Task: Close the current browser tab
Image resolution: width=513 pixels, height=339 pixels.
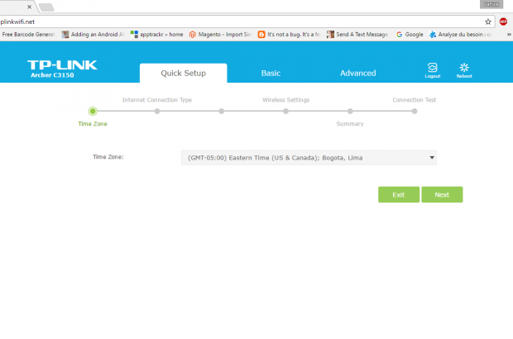Action: click(27, 7)
